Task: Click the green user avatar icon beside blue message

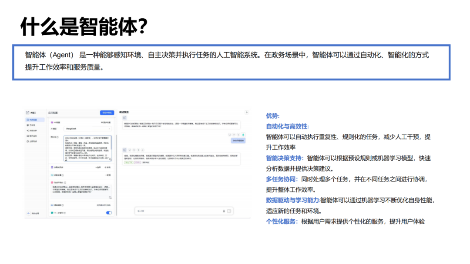Action: click(243, 135)
